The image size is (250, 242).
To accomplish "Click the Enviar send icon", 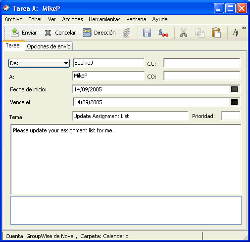I will pyautogui.click(x=15, y=32).
